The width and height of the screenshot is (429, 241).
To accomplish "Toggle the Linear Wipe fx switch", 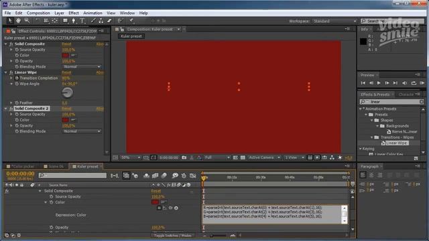I will pos(11,72).
